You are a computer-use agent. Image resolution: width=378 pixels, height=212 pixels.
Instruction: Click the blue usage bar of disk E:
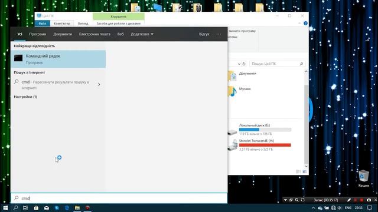tap(265, 130)
